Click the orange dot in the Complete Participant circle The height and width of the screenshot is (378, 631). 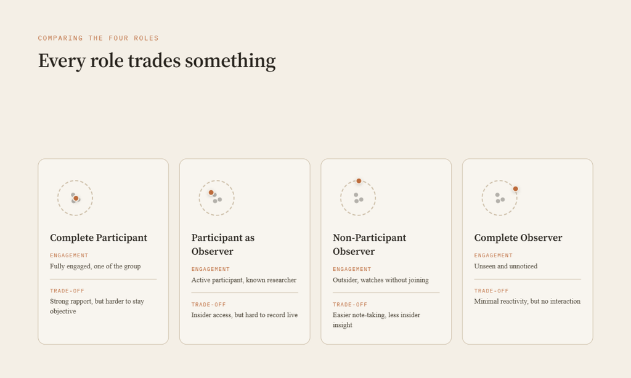point(76,198)
